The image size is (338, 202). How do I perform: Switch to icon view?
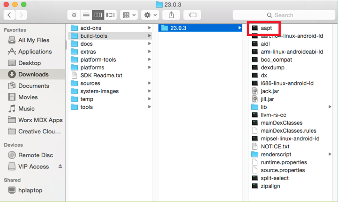point(74,15)
